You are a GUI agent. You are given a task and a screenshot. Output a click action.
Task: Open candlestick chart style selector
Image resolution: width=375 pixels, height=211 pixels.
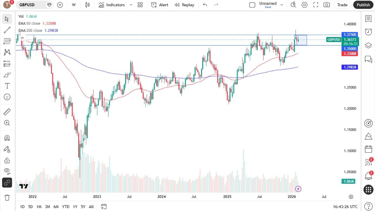click(87, 5)
